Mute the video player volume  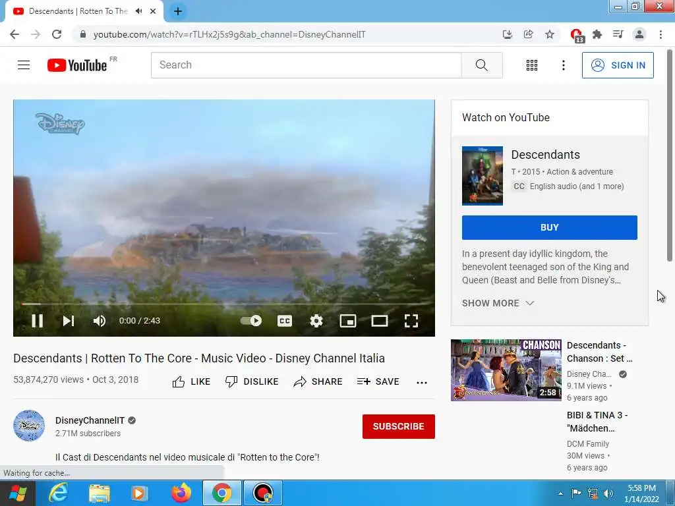coord(100,321)
